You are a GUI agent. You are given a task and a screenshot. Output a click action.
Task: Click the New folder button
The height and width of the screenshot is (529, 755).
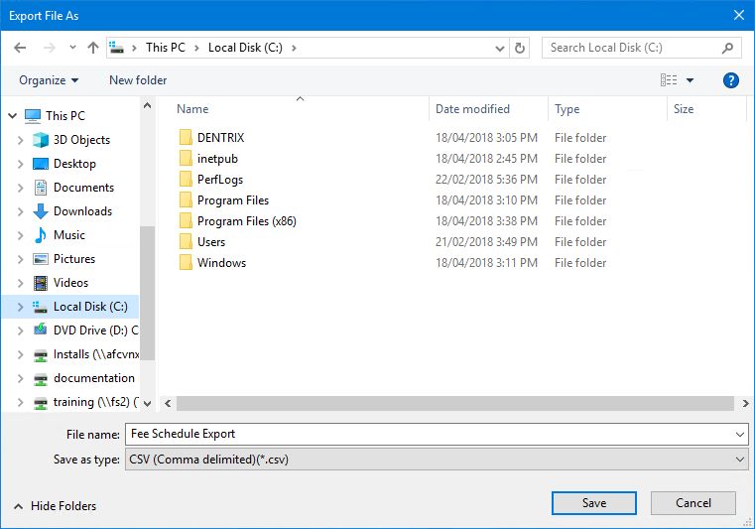tap(138, 80)
